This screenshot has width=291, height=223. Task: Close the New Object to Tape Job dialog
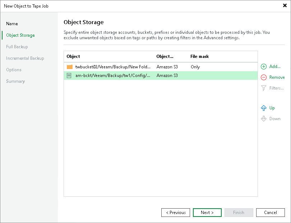point(285,6)
